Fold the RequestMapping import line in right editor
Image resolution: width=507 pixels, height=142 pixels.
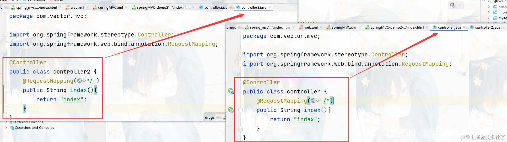(240, 64)
